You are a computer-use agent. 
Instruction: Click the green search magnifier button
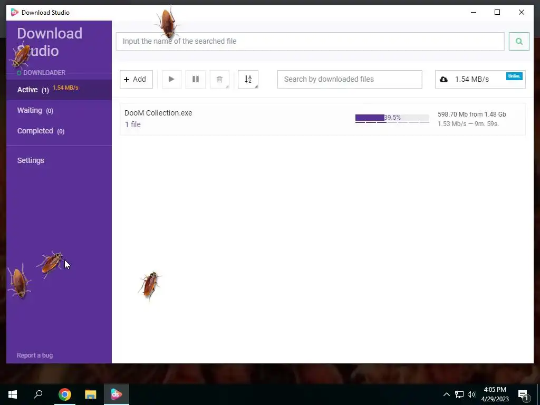519,41
